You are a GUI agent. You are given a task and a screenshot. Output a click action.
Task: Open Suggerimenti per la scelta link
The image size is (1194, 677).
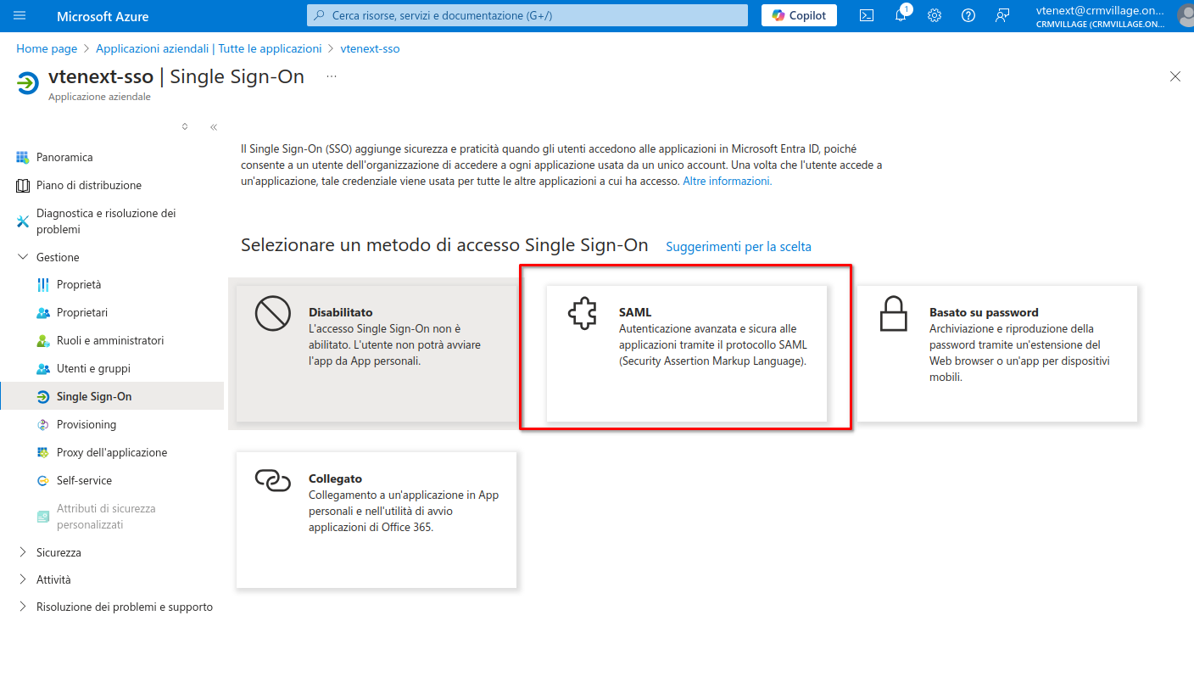point(739,247)
